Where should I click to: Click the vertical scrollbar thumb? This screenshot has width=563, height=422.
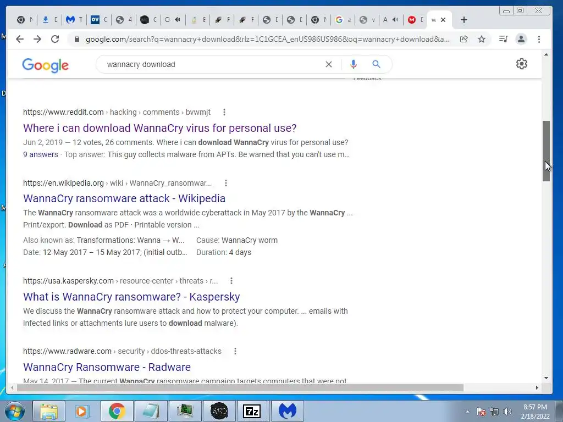[546, 151]
